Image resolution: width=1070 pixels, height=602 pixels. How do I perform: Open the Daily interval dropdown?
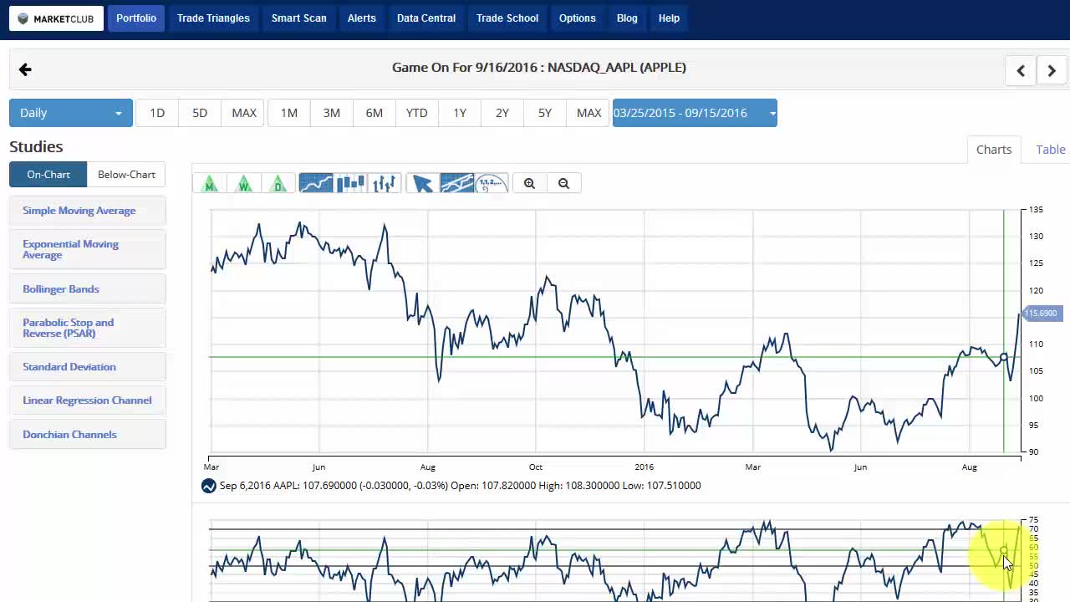point(71,113)
